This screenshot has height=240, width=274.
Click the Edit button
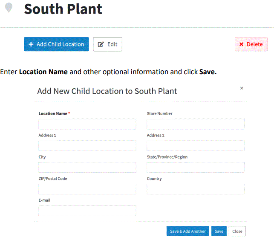coord(107,44)
